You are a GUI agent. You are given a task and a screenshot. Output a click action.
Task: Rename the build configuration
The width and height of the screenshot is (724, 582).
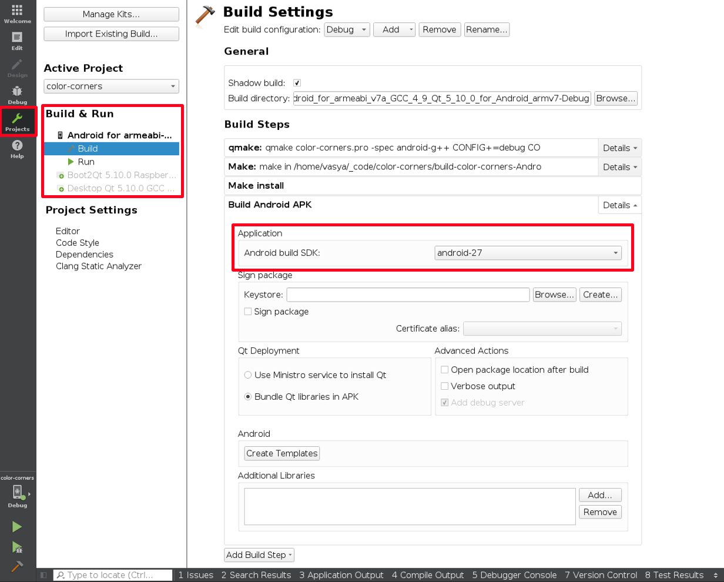coord(487,29)
